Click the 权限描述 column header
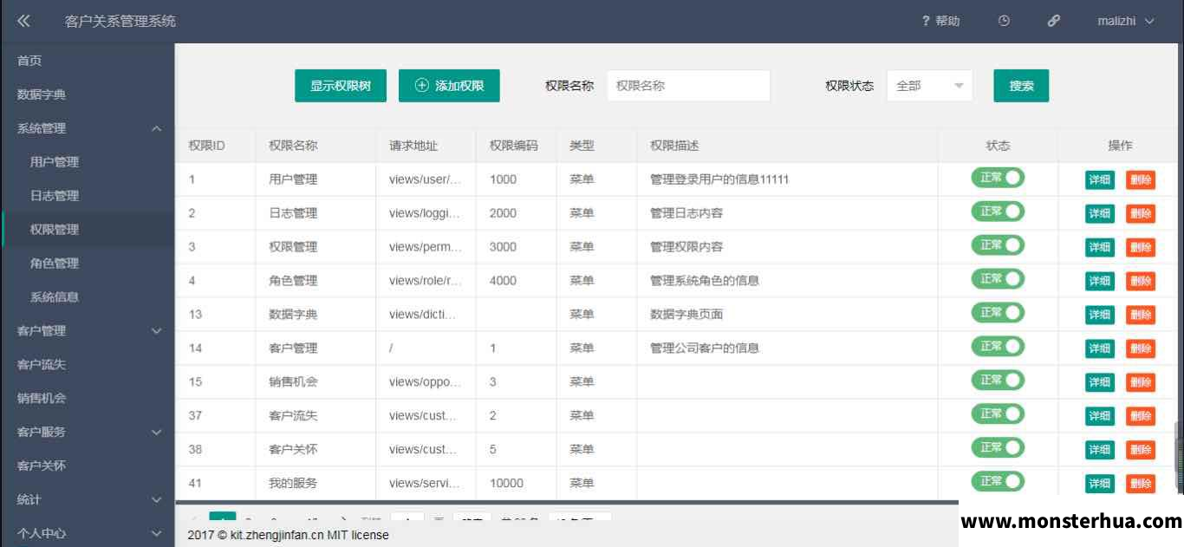This screenshot has width=1184, height=547. [x=788, y=146]
